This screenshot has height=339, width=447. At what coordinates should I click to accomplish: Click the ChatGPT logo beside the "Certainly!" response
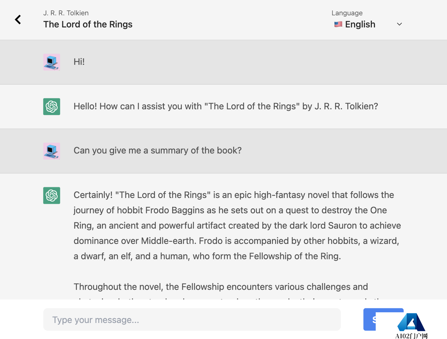coord(52,195)
